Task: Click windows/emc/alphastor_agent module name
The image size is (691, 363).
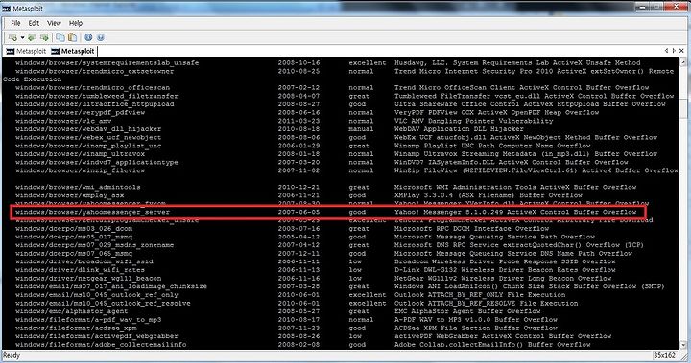Action: (71, 311)
